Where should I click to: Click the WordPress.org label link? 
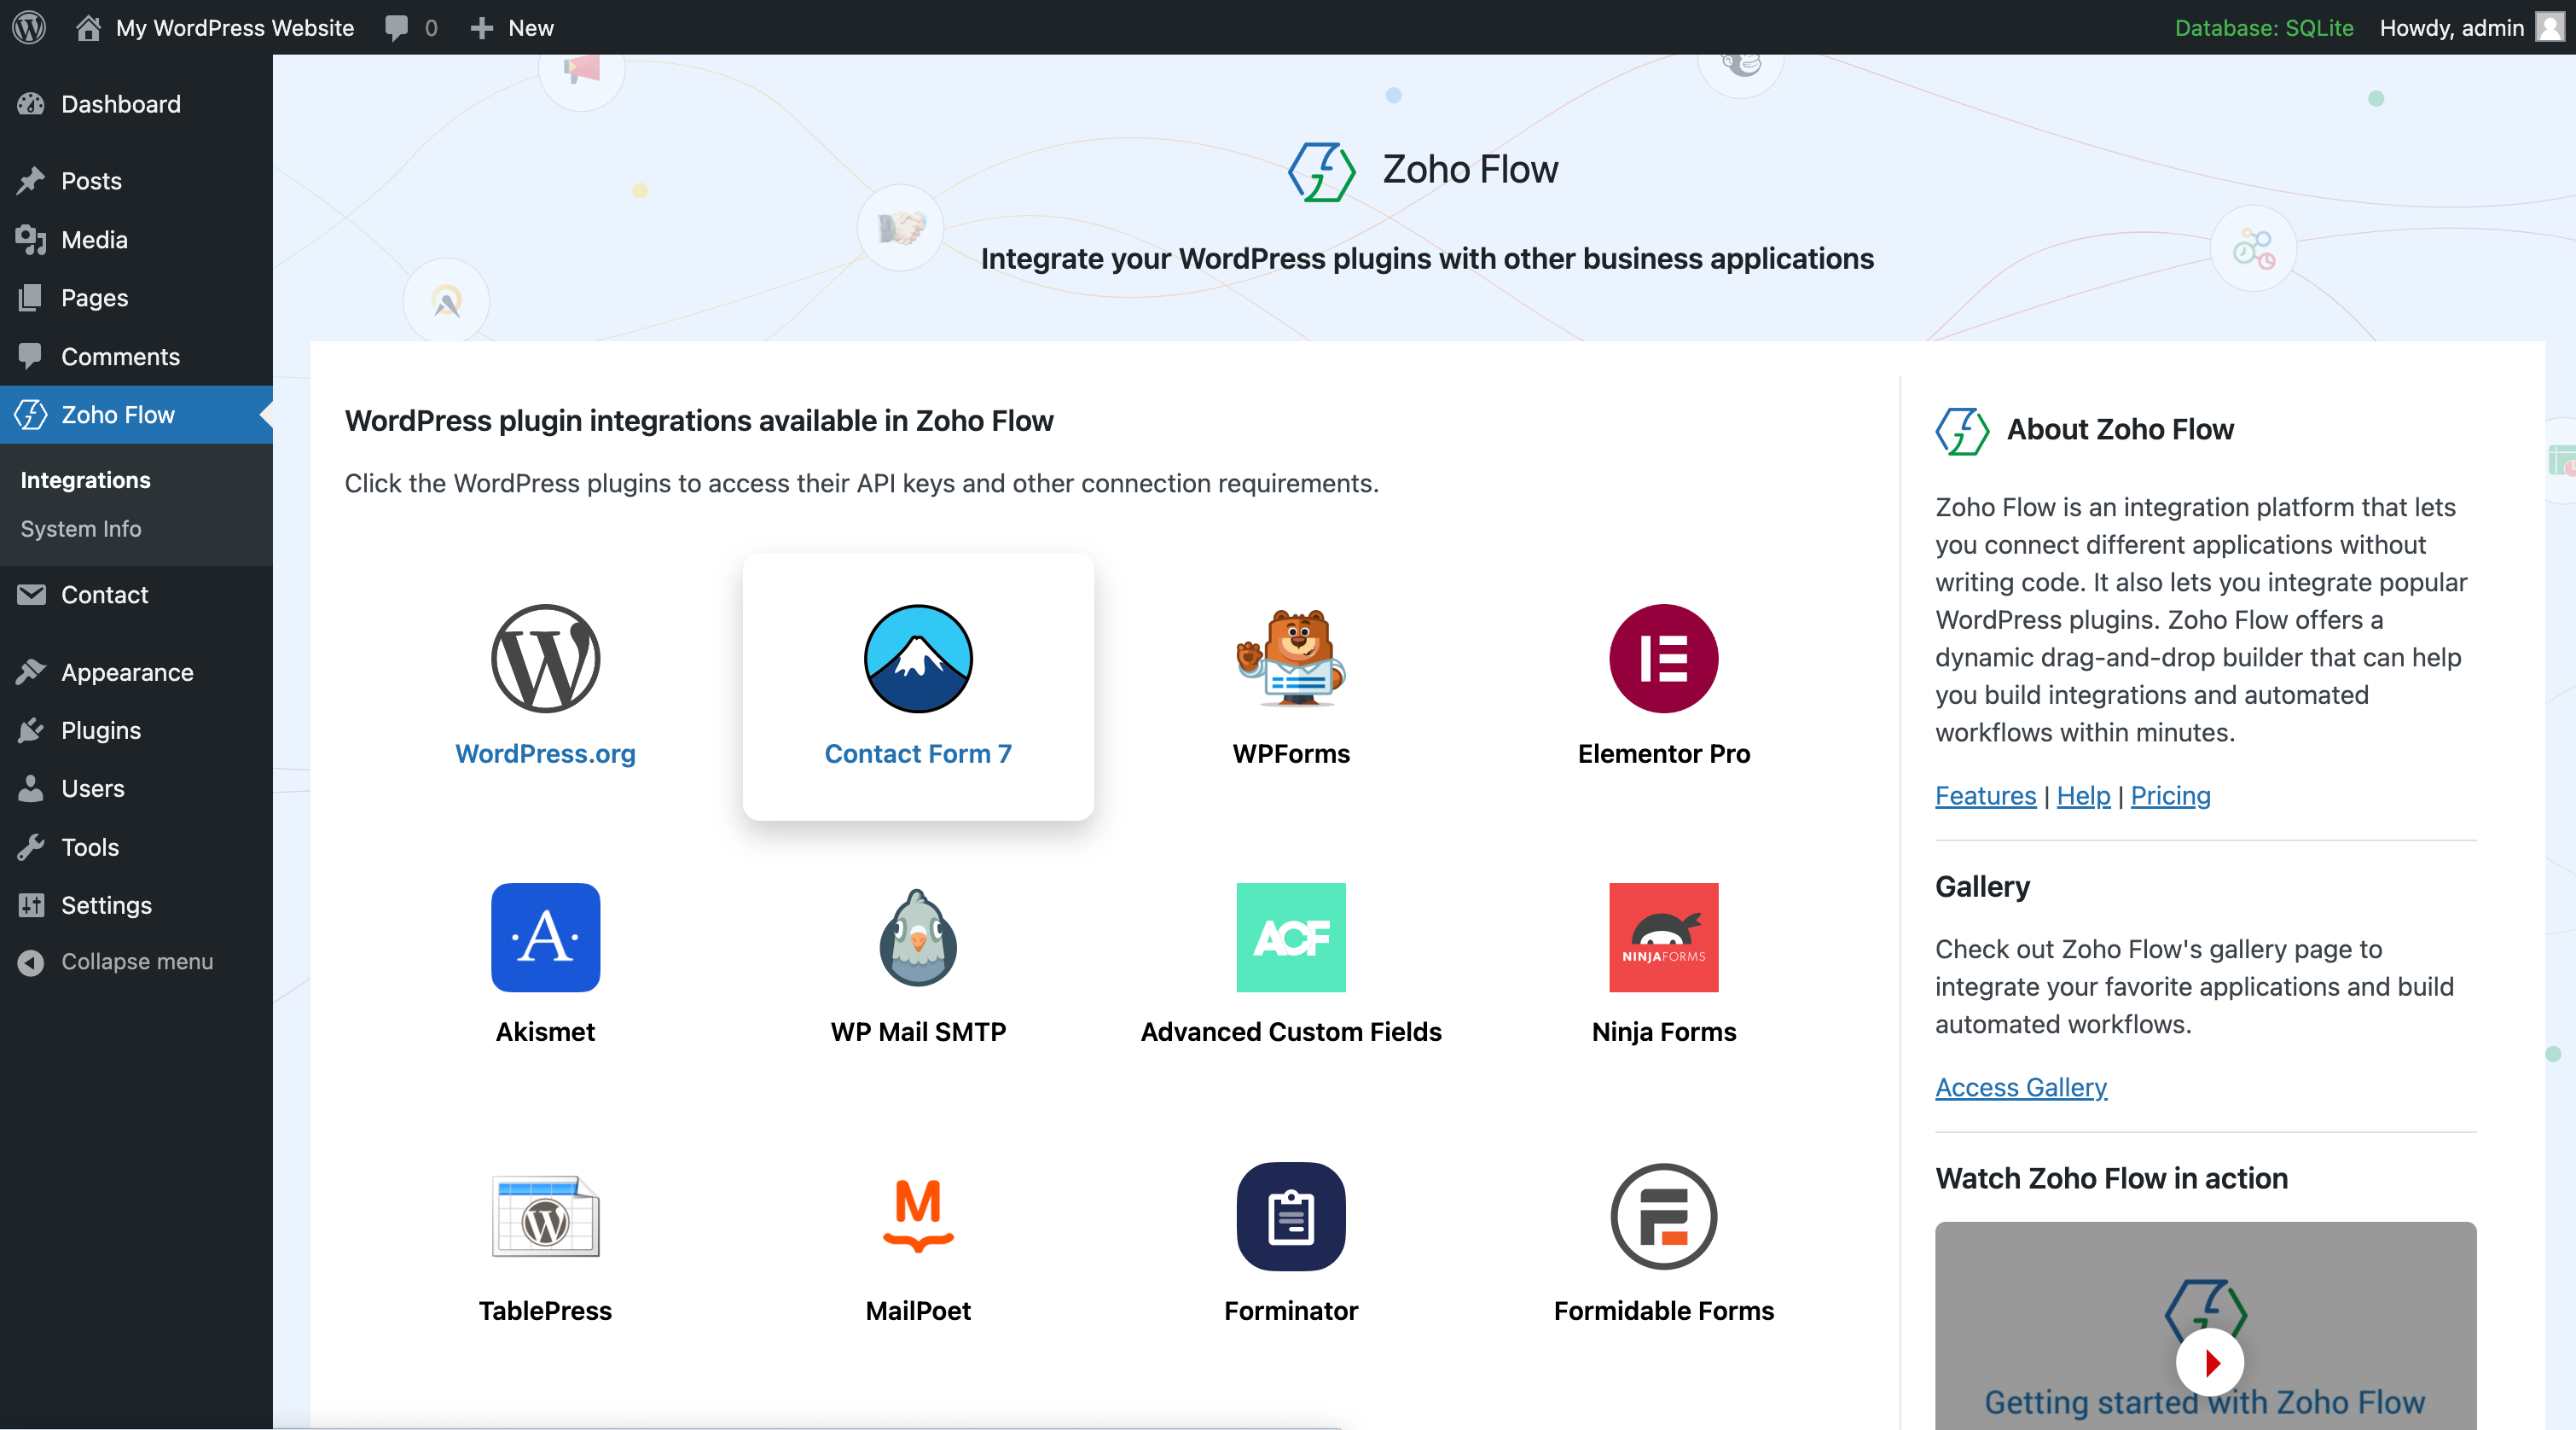545,754
